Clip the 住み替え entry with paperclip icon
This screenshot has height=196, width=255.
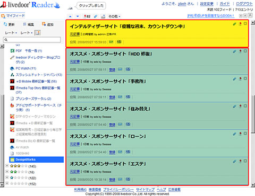coord(234,106)
